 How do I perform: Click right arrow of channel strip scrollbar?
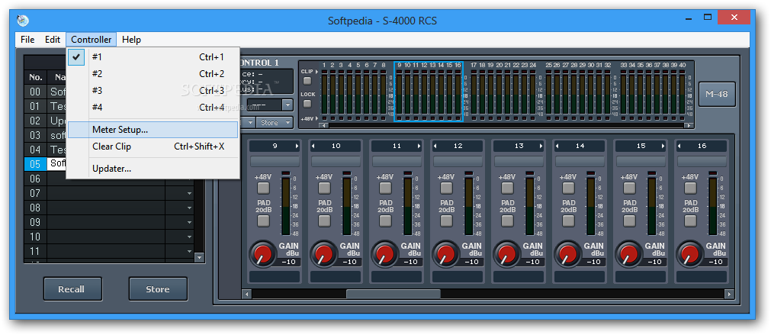coord(730,294)
